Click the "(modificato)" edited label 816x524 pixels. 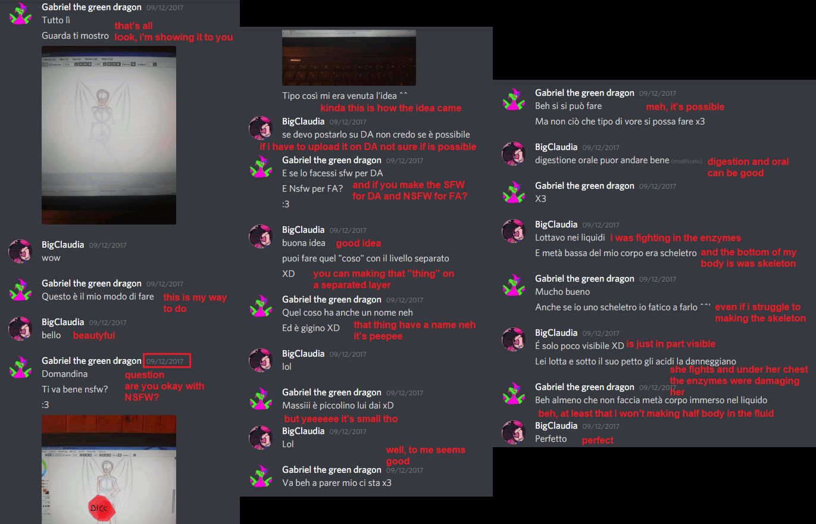687,161
